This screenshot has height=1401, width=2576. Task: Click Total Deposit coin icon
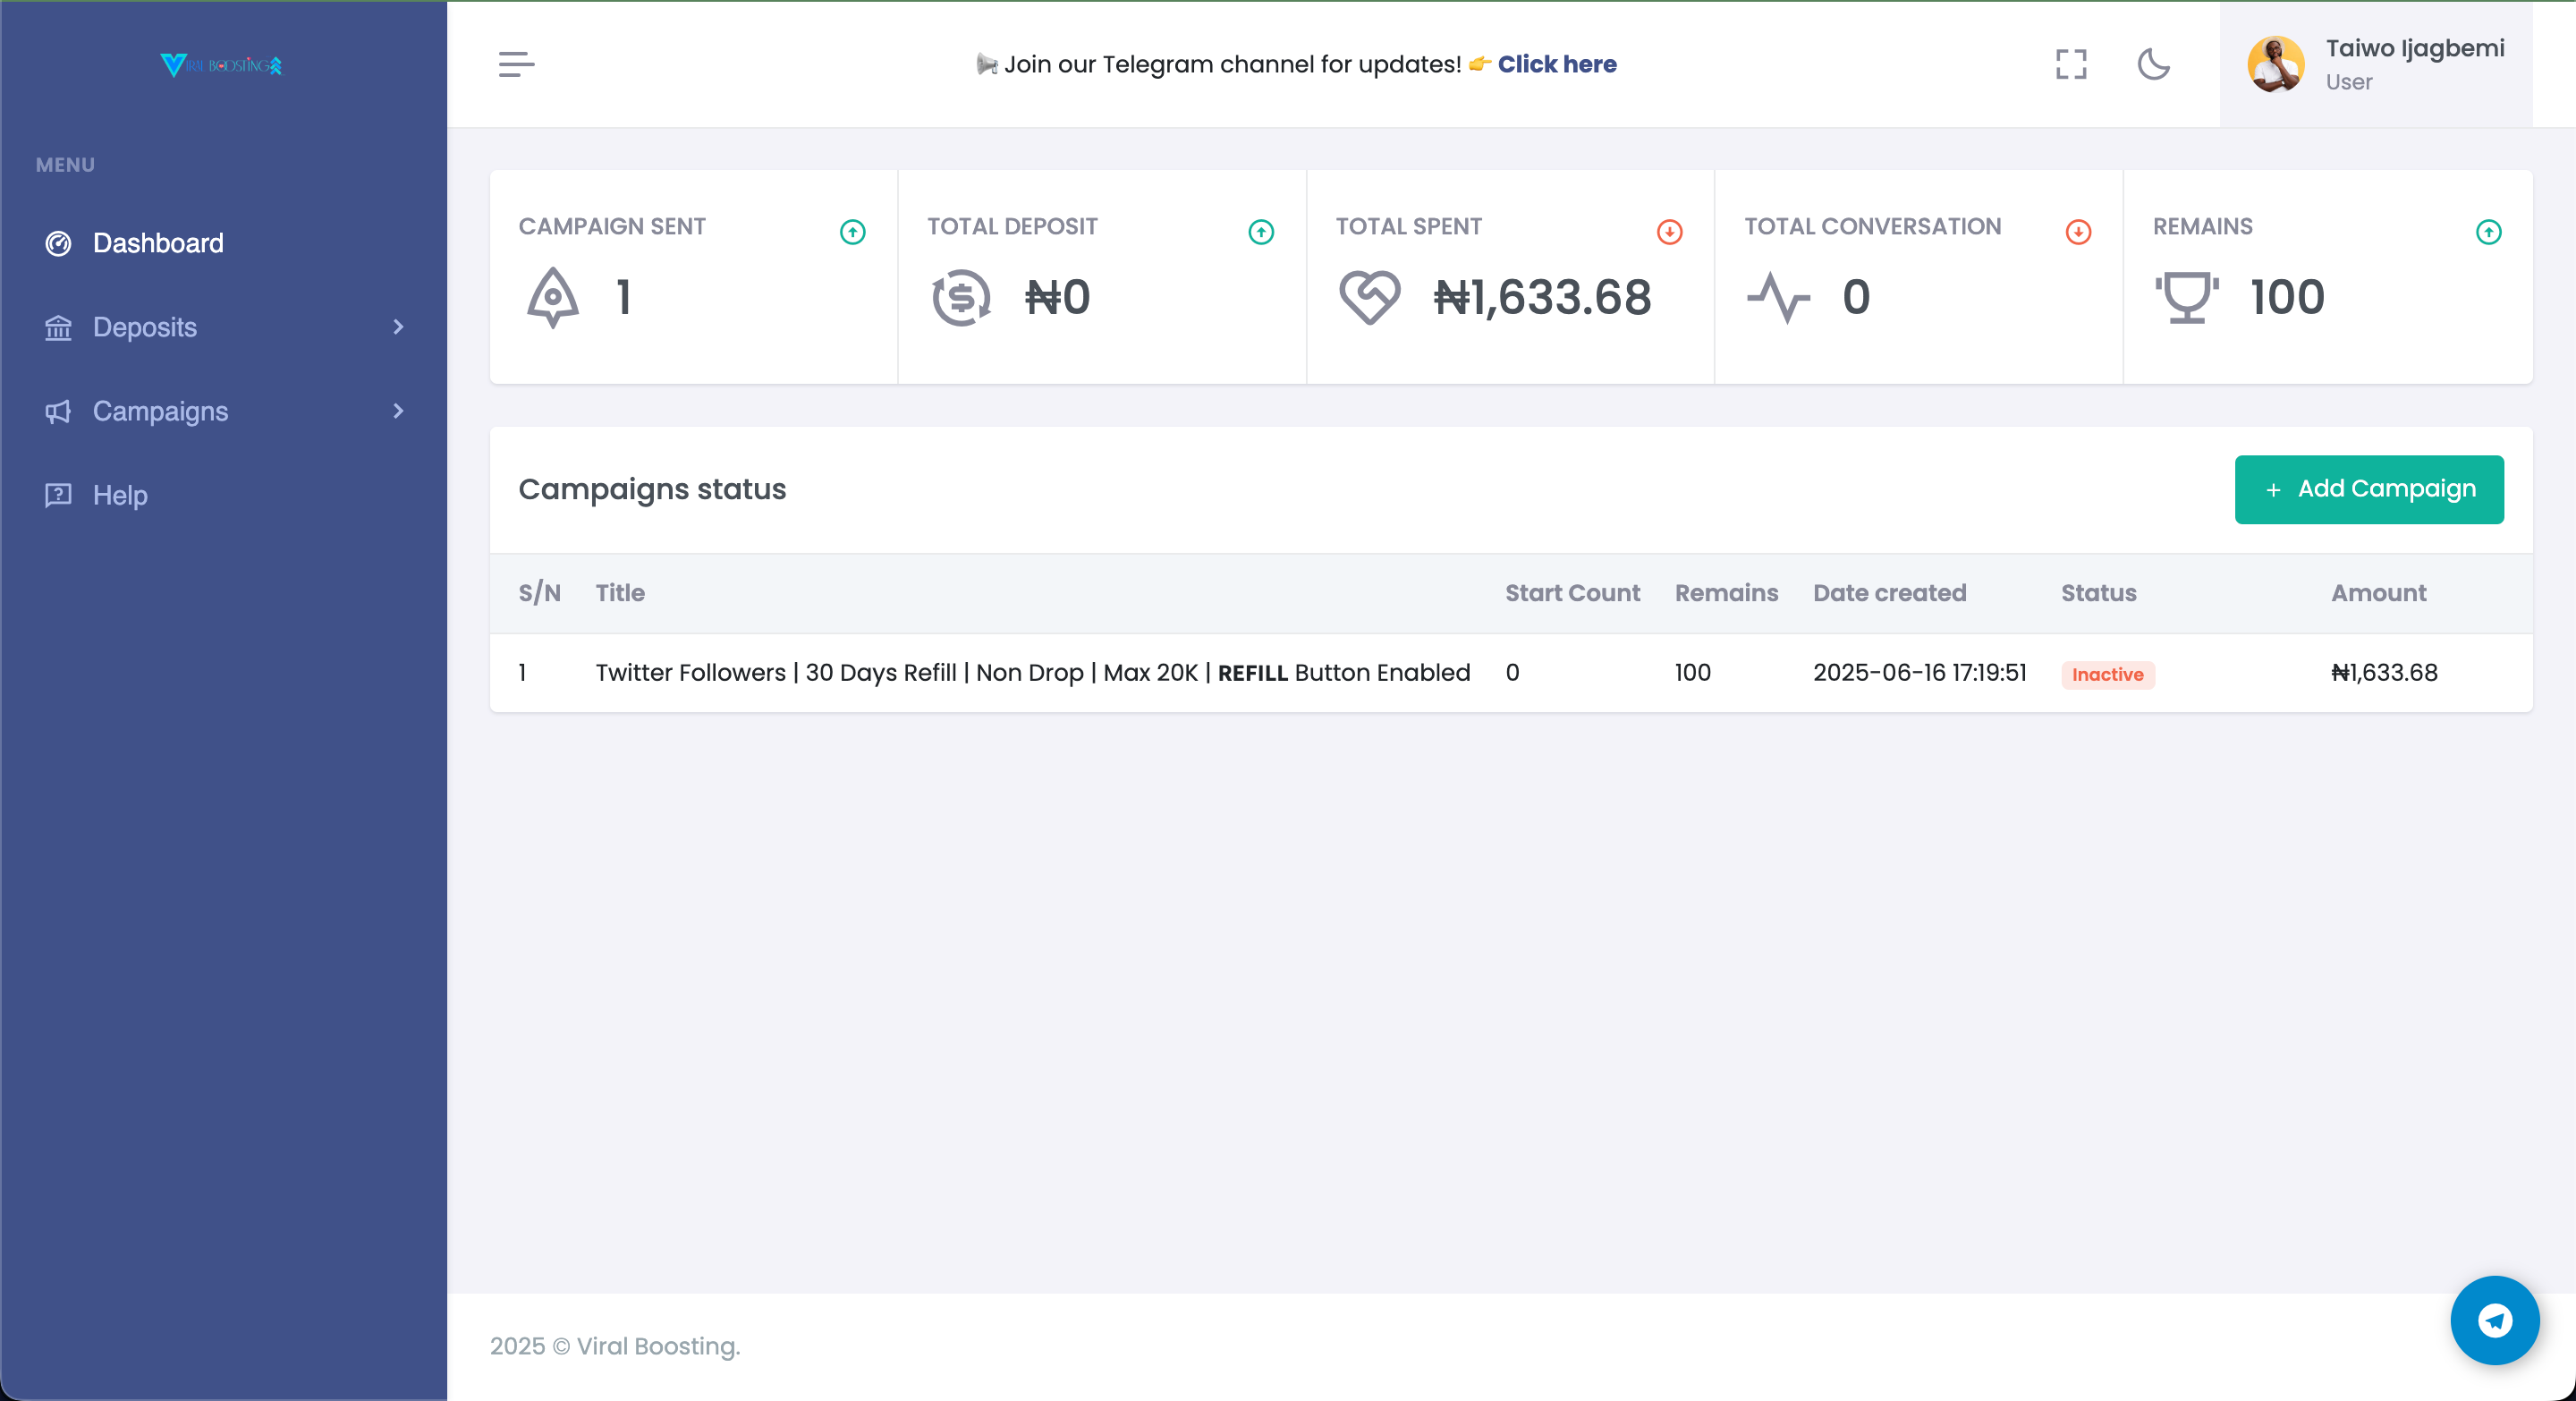point(961,297)
